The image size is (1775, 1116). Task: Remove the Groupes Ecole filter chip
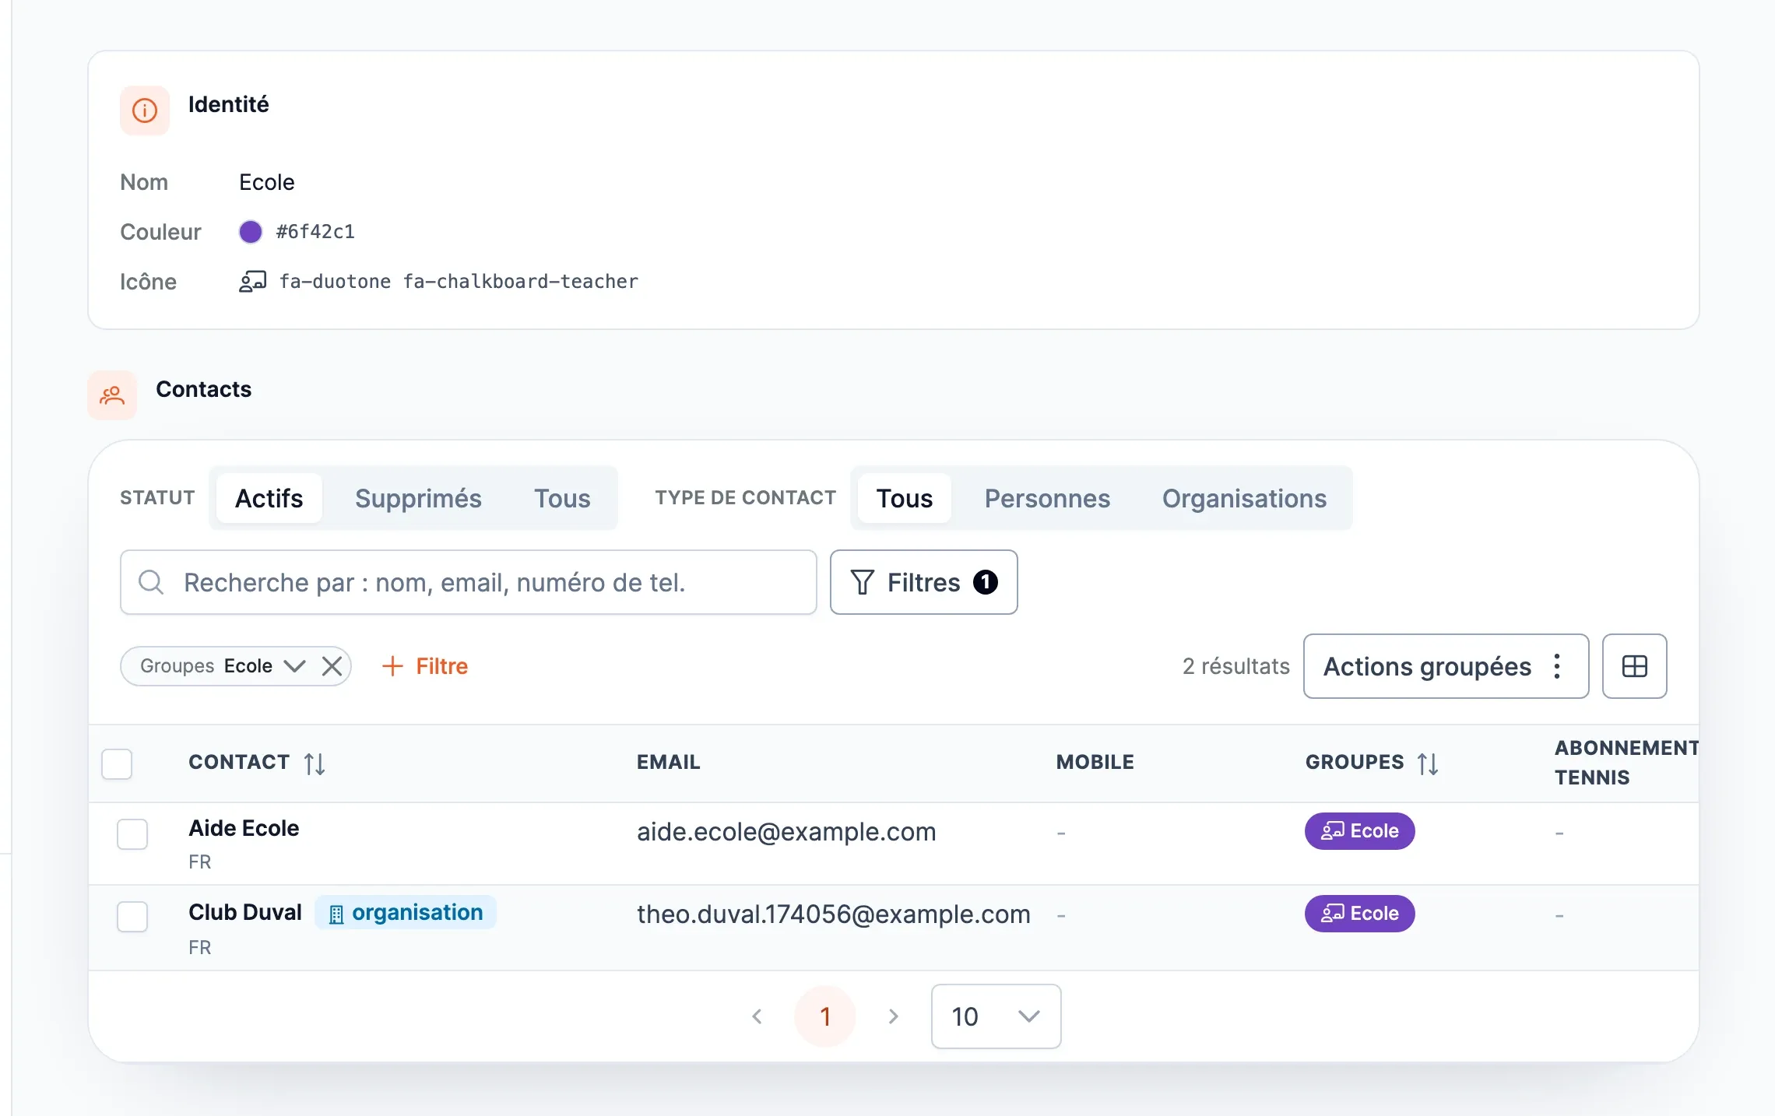(x=332, y=666)
